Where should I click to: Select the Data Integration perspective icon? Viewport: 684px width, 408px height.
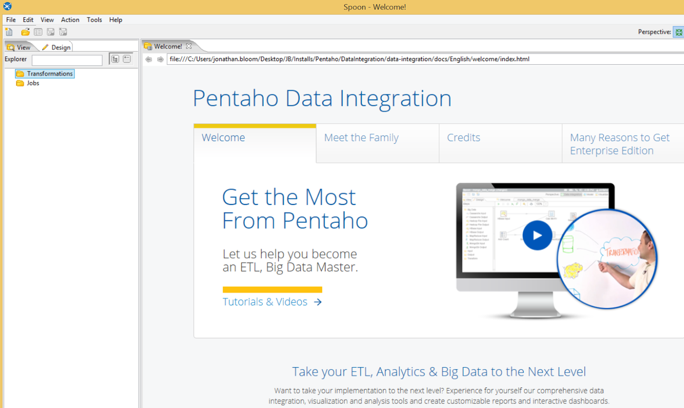tap(678, 32)
